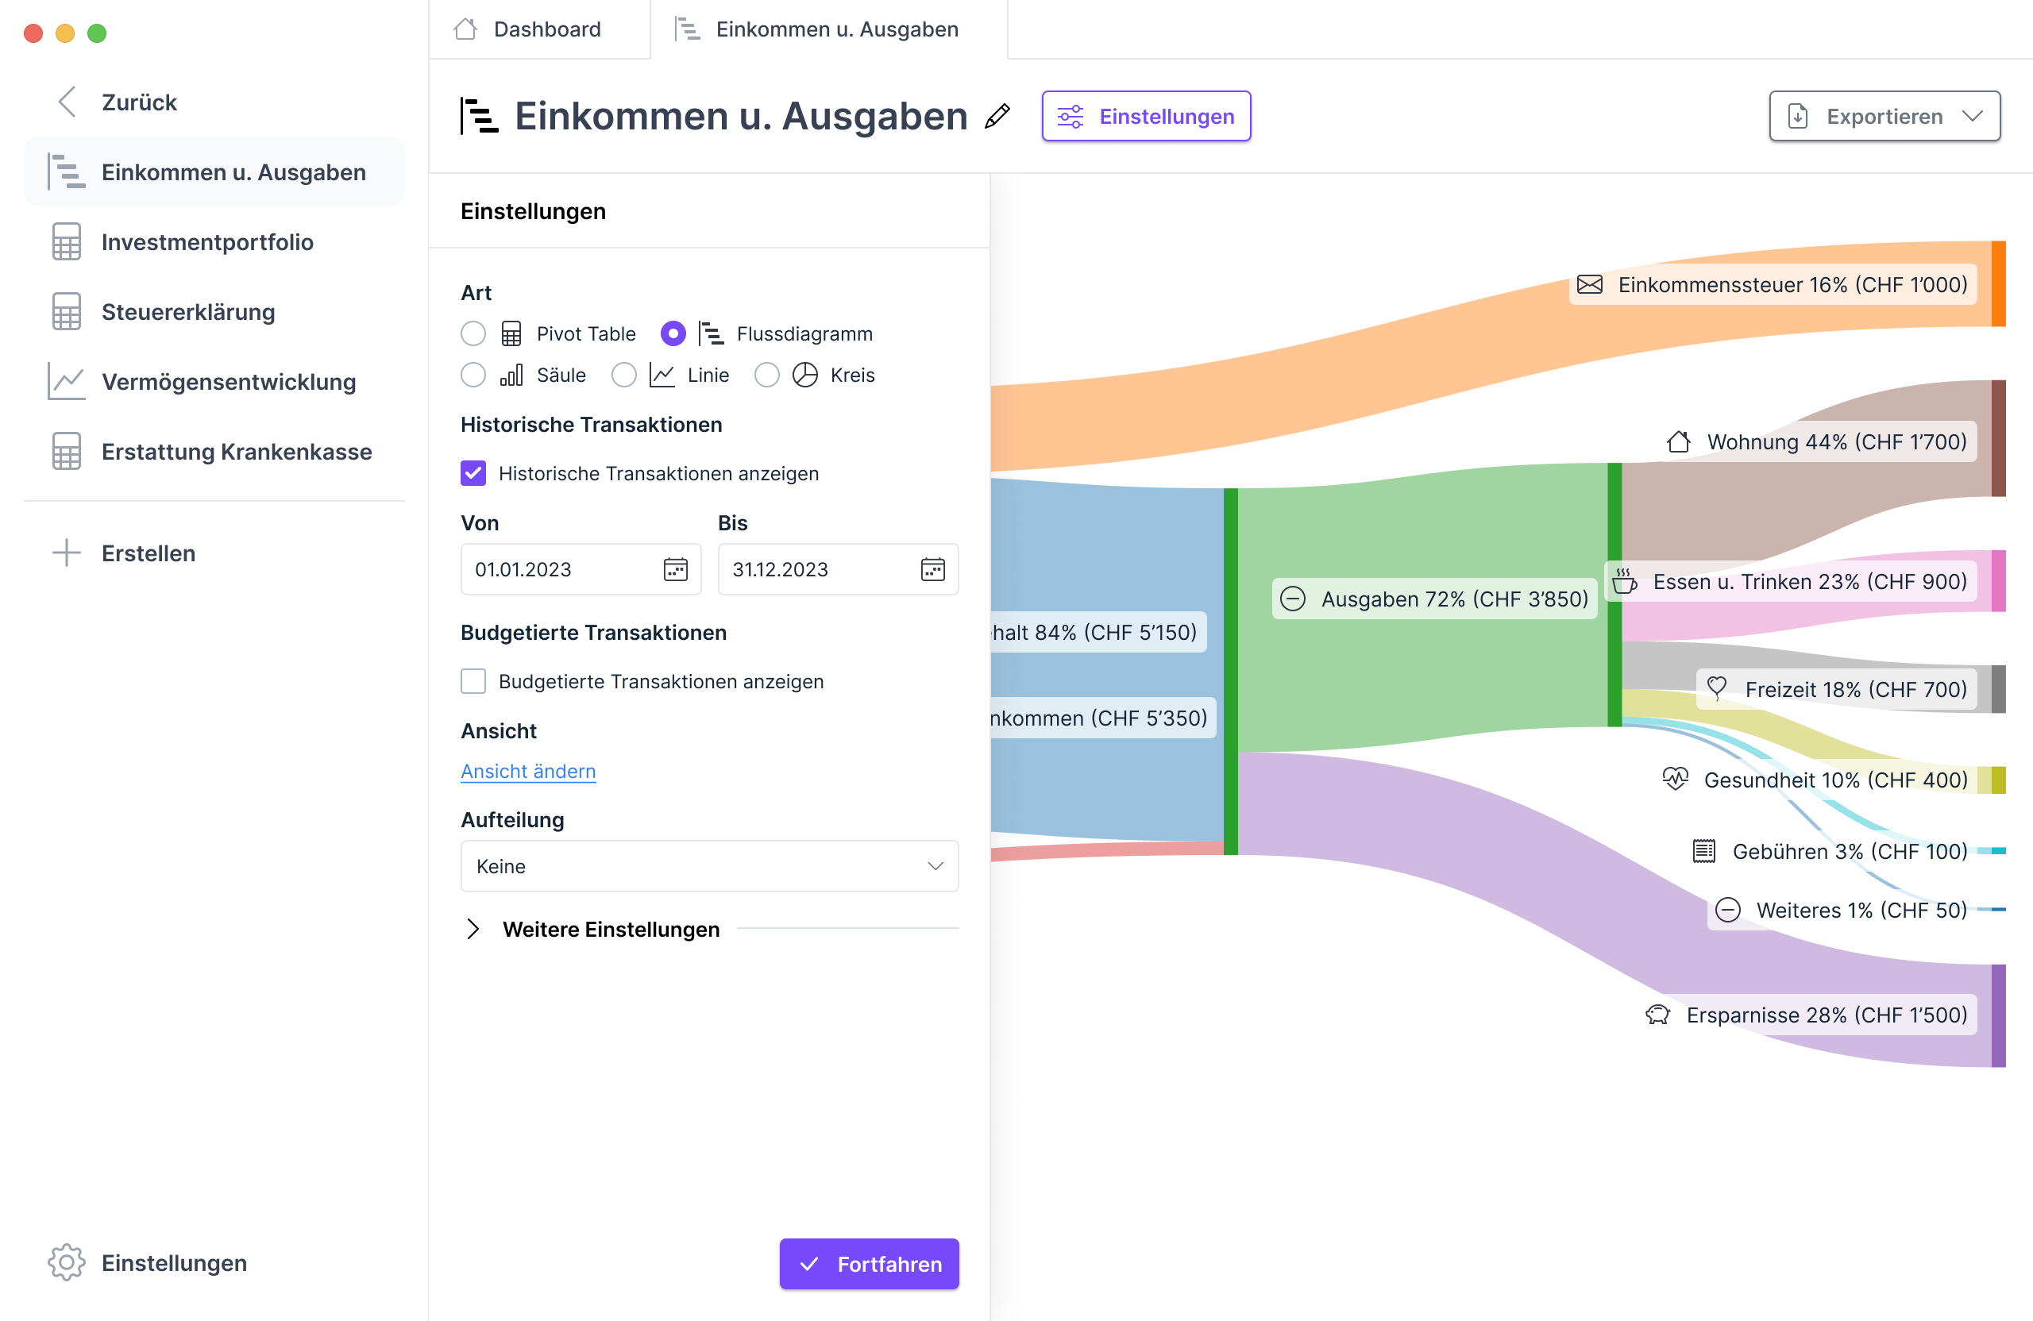Select the Kreis radio button

click(767, 375)
